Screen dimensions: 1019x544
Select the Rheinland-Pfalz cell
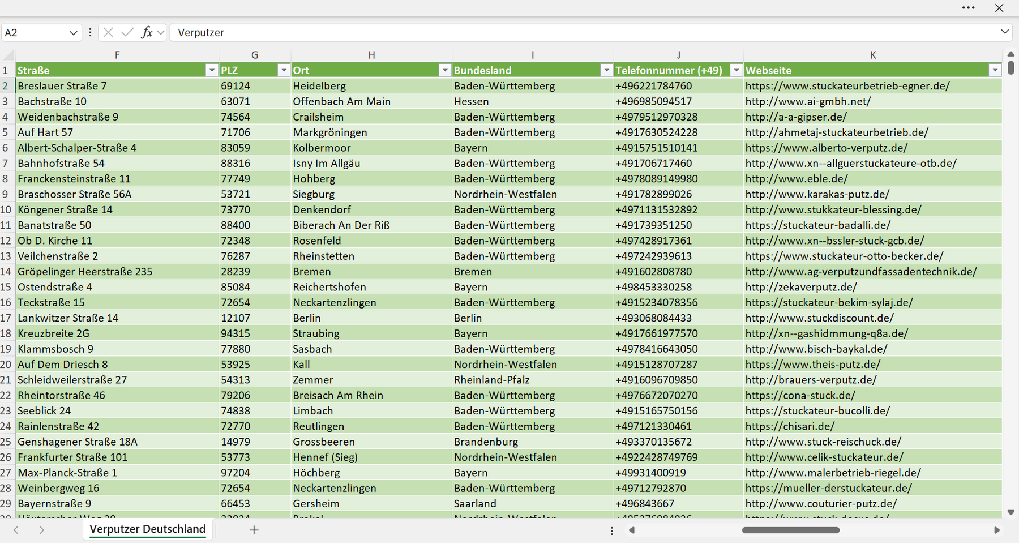pos(533,380)
